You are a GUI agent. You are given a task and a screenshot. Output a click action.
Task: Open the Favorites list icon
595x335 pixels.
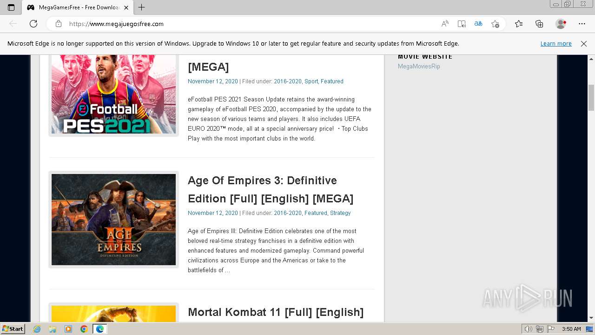tap(519, 24)
